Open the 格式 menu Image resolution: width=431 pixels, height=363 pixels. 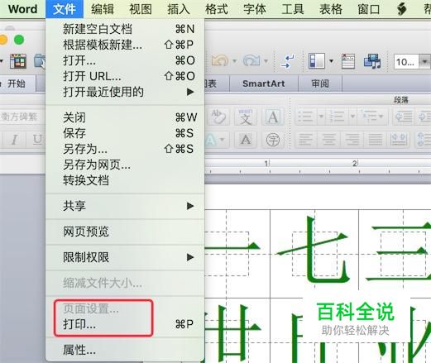coord(217,9)
